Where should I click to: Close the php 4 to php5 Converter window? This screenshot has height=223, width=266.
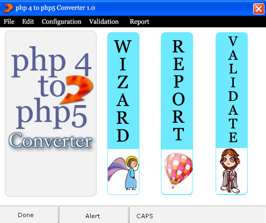(x=258, y=9)
